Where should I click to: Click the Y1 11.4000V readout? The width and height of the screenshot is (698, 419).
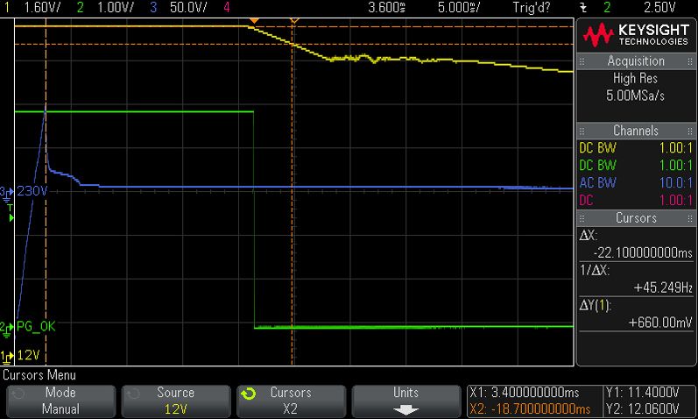pyautogui.click(x=642, y=393)
